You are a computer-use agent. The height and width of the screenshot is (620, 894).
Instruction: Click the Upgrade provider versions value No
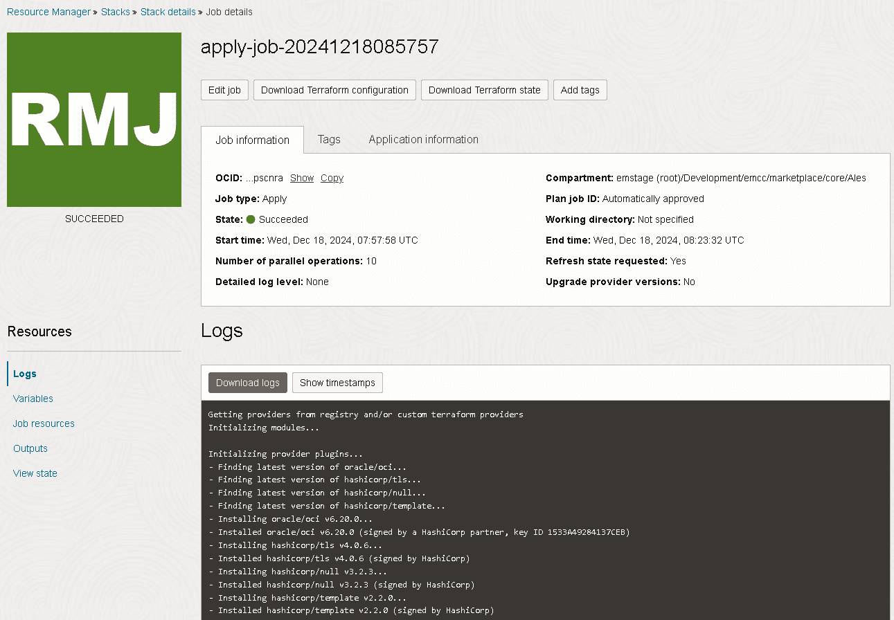click(689, 282)
